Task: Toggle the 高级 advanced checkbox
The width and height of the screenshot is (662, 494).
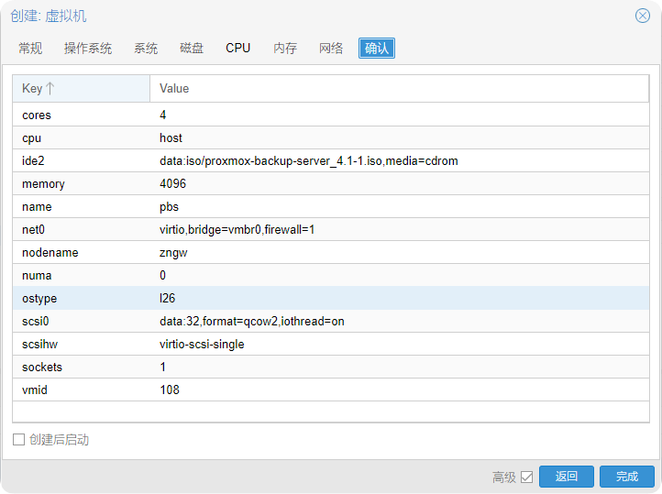Action: (x=526, y=477)
